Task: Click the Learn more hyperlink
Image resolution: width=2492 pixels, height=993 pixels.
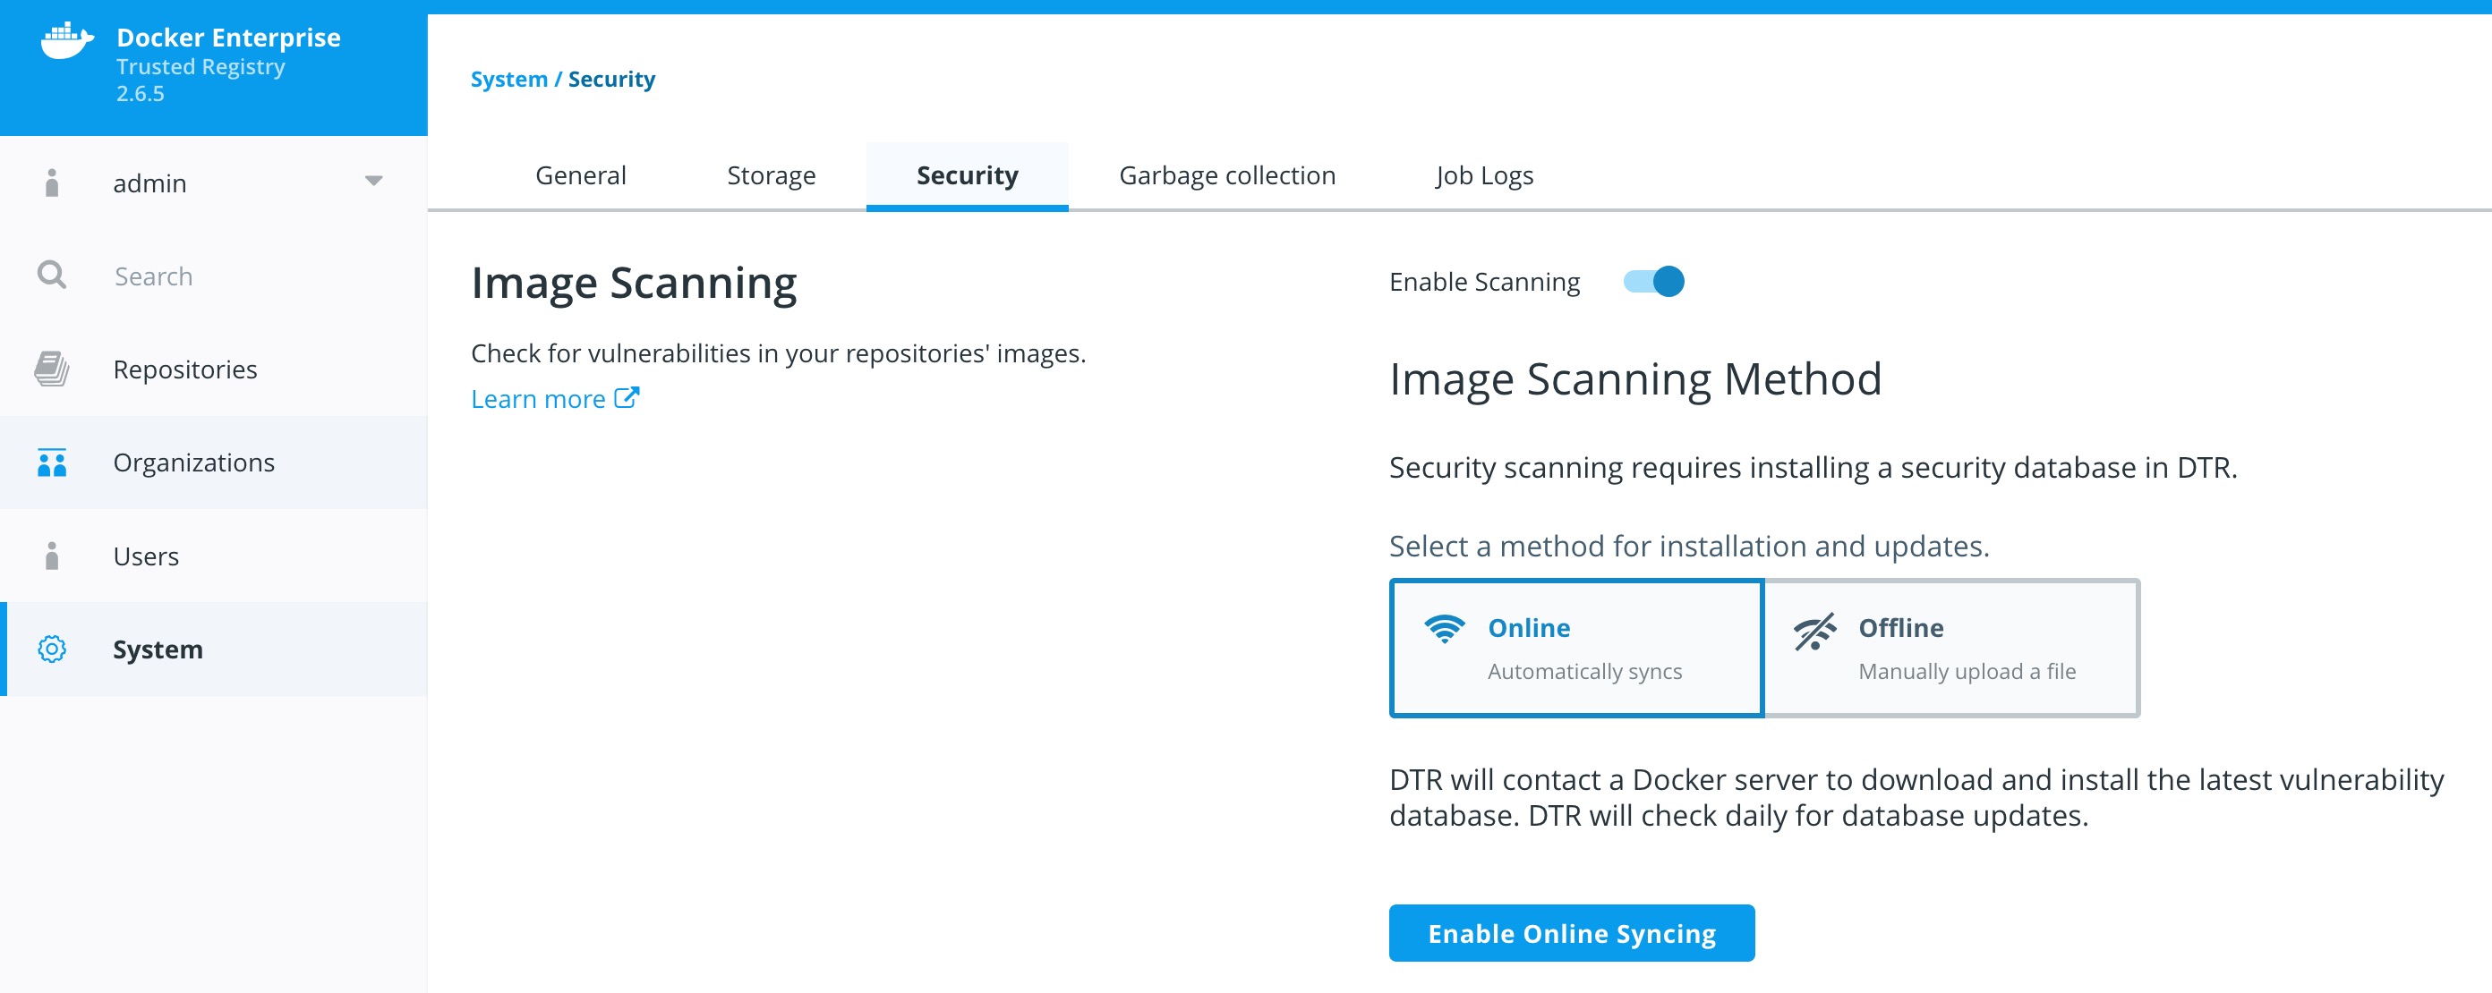Action: click(556, 399)
